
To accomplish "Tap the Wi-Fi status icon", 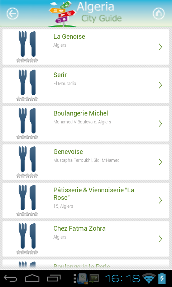I will (x=149, y=279).
